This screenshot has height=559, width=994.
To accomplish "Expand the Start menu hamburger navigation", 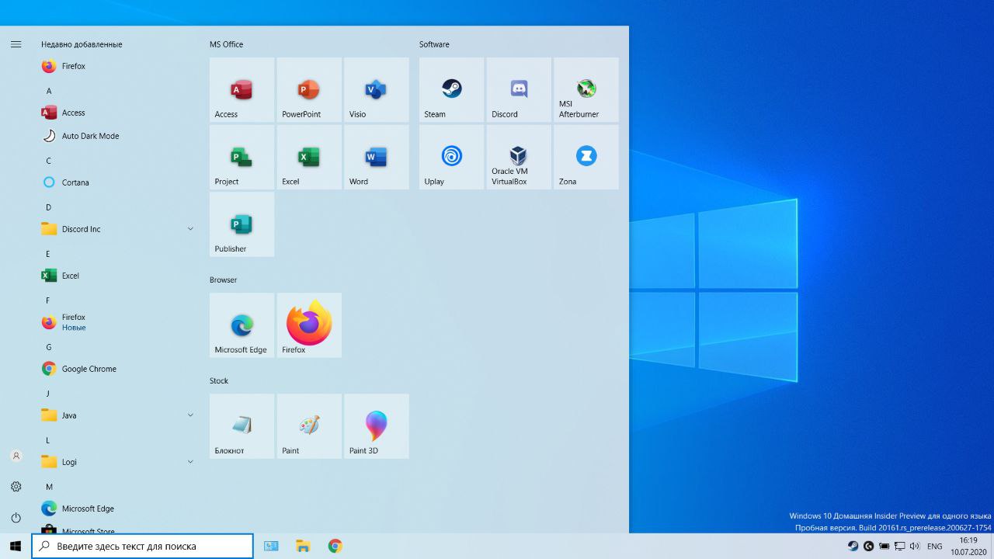I will pos(16,44).
